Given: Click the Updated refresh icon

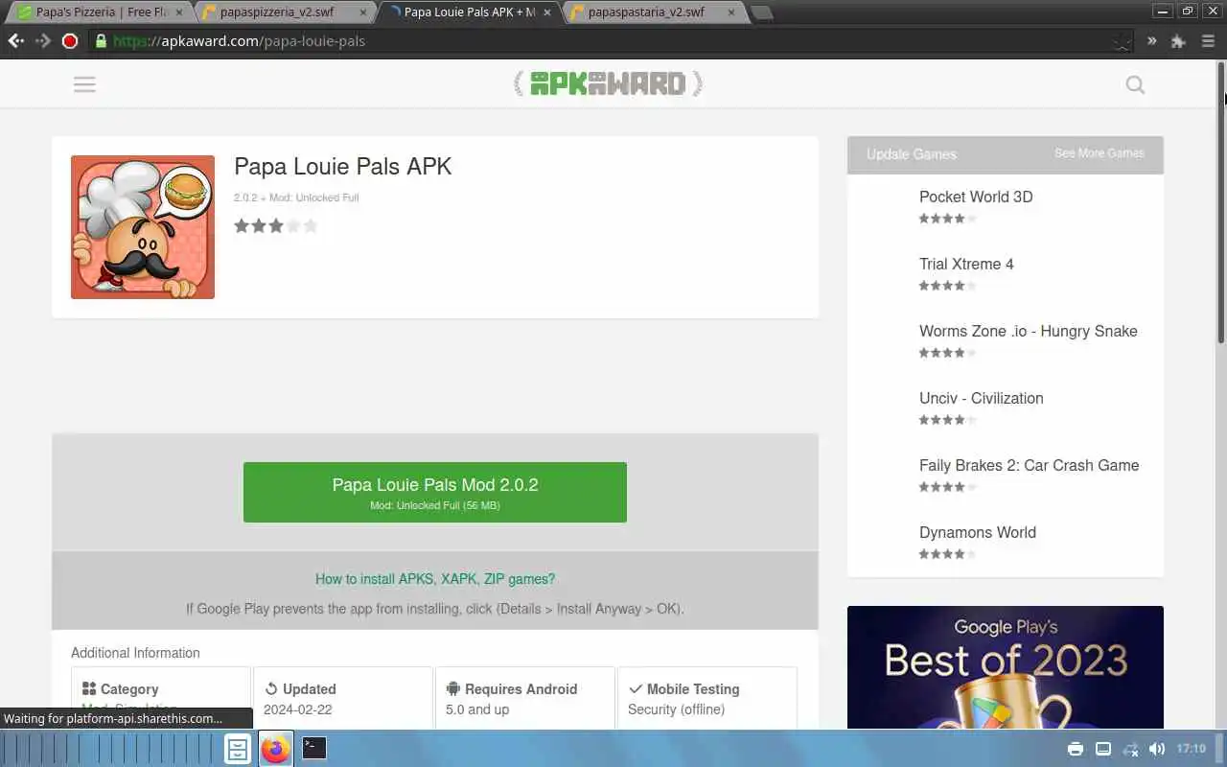Looking at the screenshot, I should (x=271, y=688).
